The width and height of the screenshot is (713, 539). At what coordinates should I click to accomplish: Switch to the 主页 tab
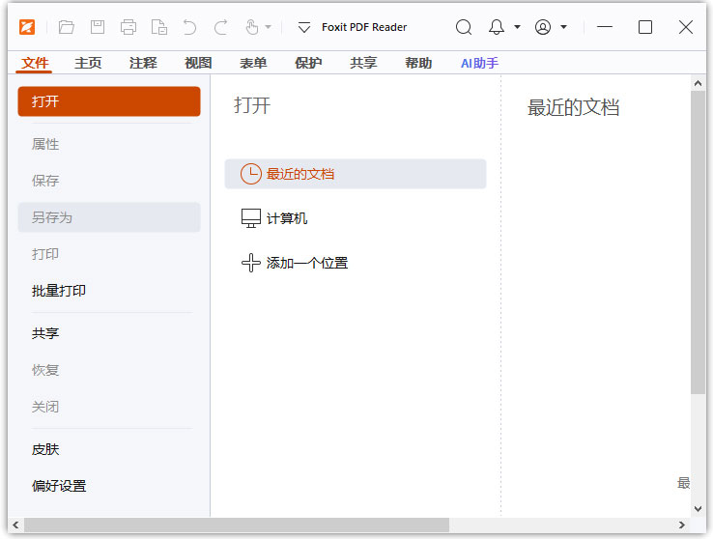click(x=88, y=63)
